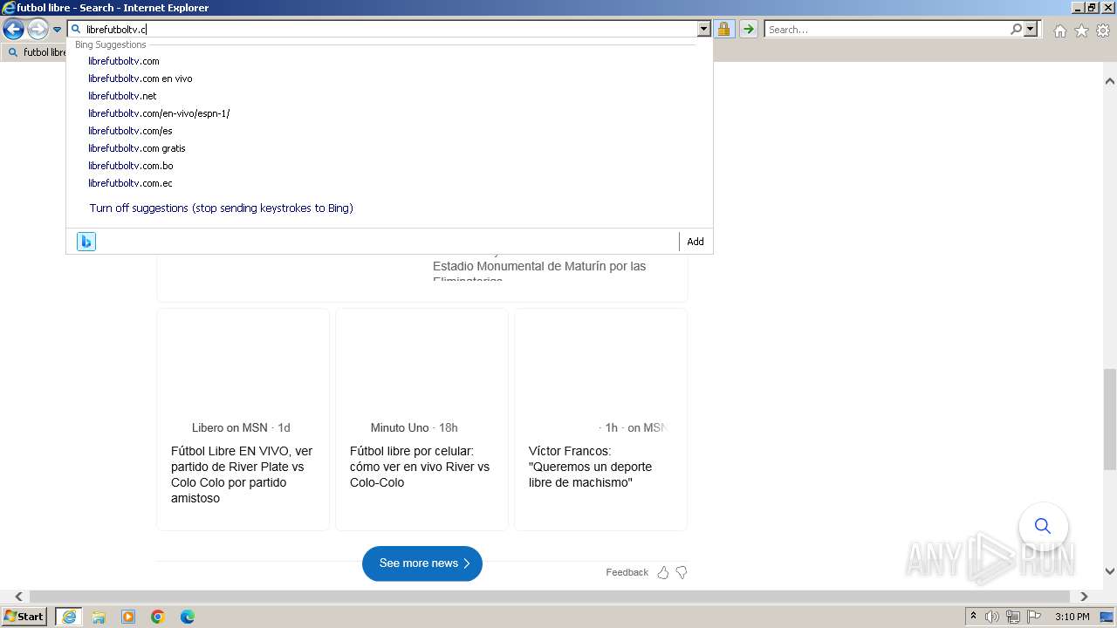Image resolution: width=1117 pixels, height=628 pixels.
Task: Go back with the Back arrow button
Action: [x=13, y=30]
